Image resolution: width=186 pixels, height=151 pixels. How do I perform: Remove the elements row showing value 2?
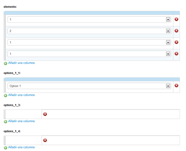[176, 31]
